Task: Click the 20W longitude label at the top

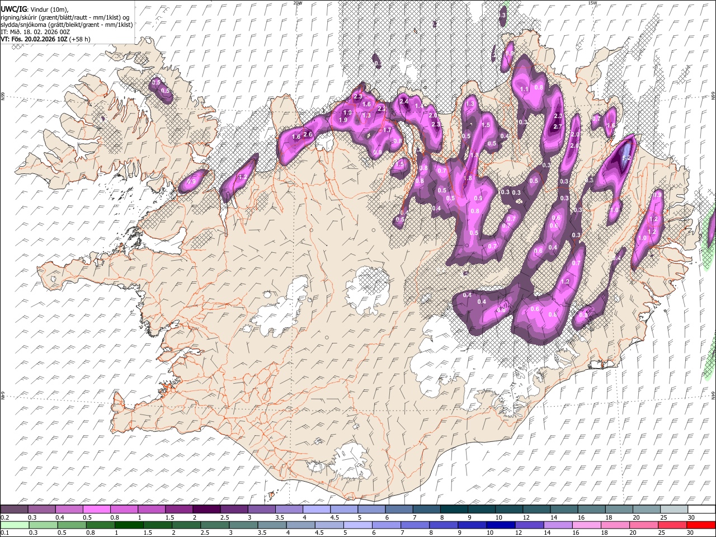Action: [298, 3]
